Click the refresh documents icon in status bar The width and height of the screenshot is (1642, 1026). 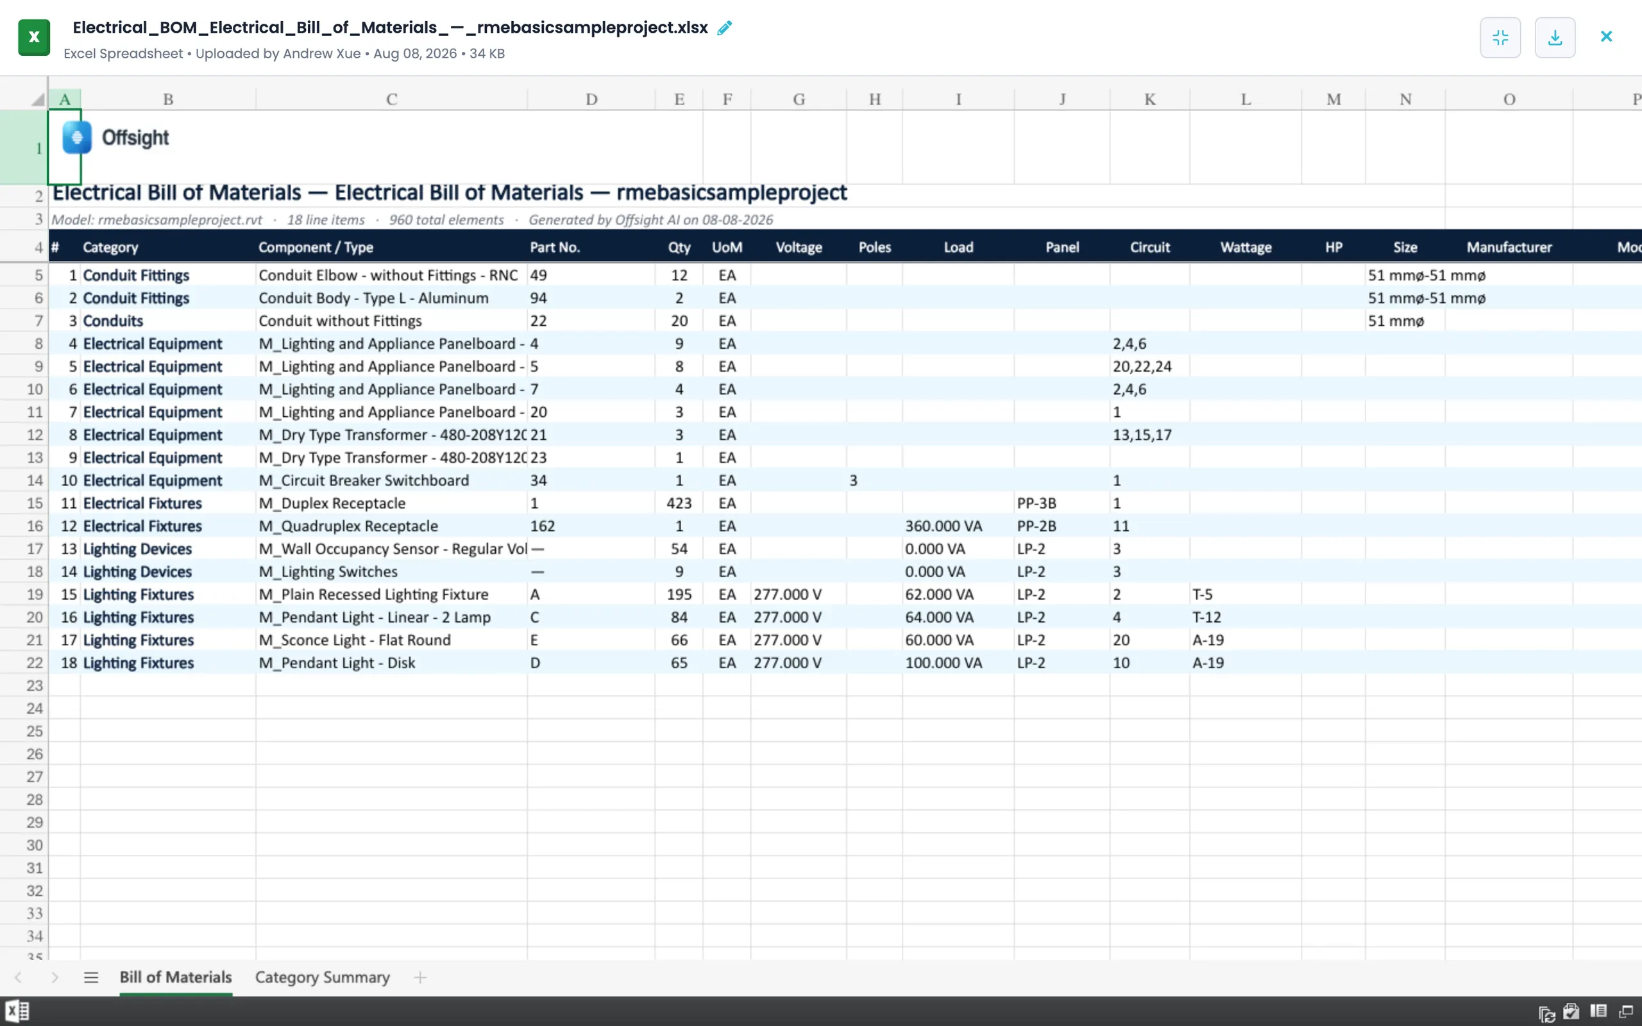pos(1547,1013)
